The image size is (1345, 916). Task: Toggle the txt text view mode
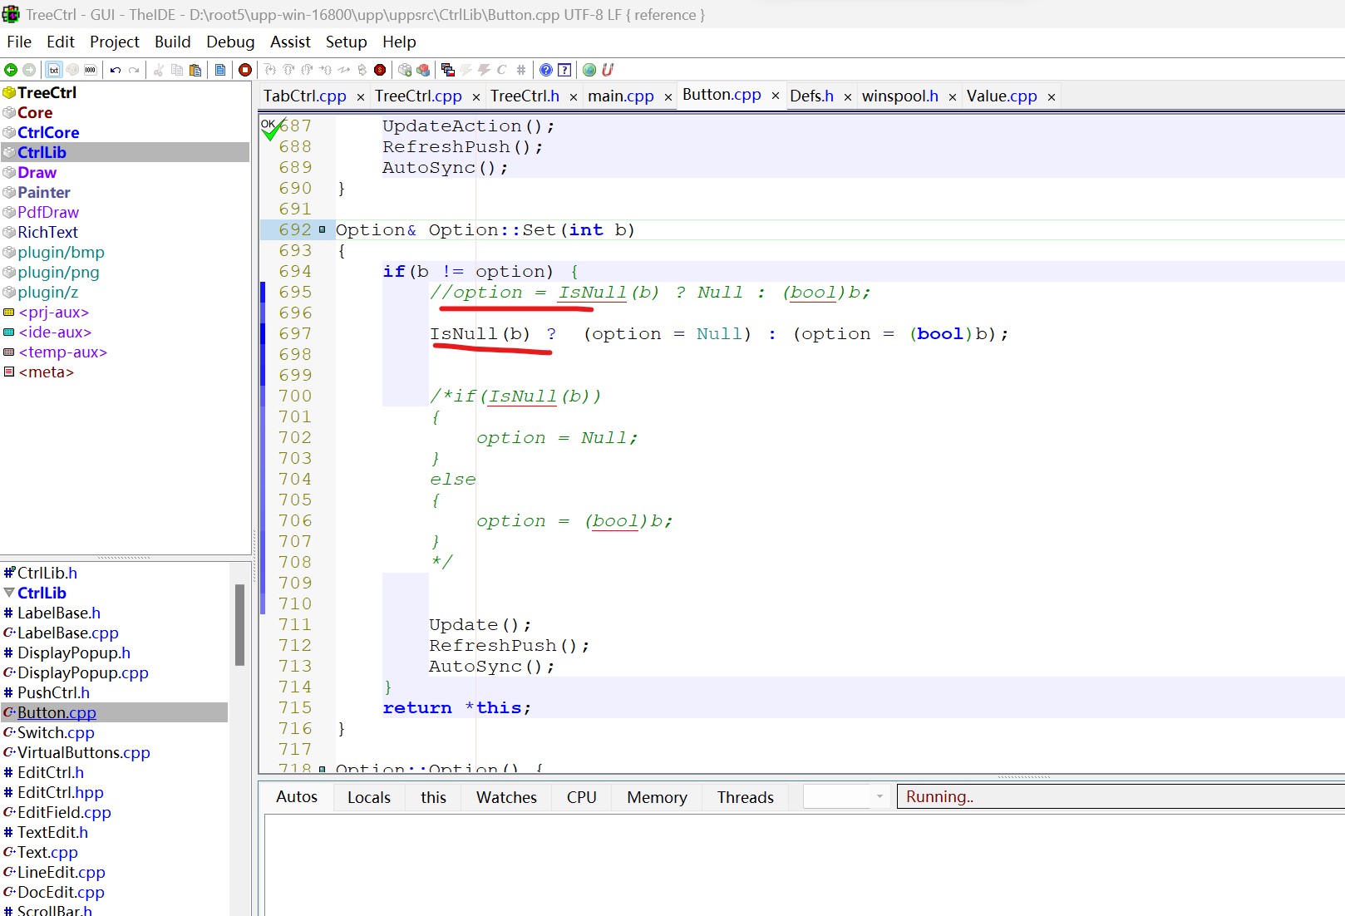click(54, 70)
